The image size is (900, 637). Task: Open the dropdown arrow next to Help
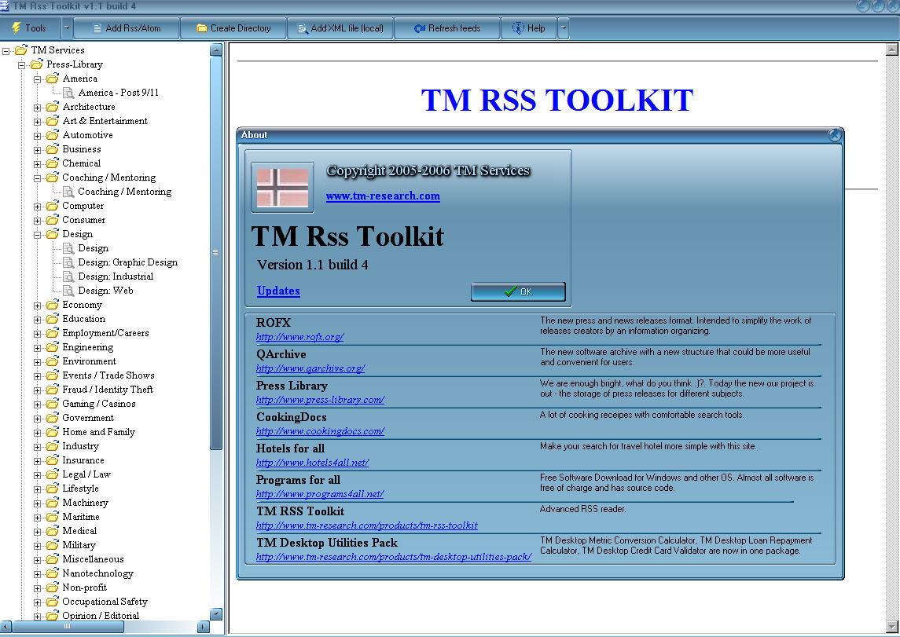click(563, 28)
